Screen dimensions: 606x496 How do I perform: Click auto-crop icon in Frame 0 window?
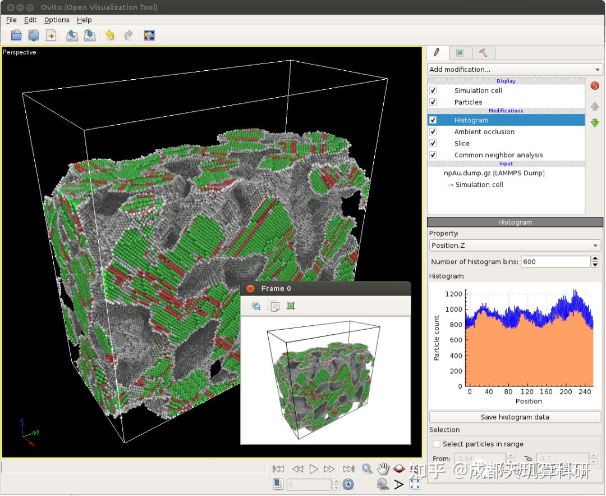click(x=291, y=306)
